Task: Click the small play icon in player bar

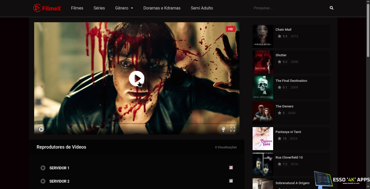Action: pos(41,129)
